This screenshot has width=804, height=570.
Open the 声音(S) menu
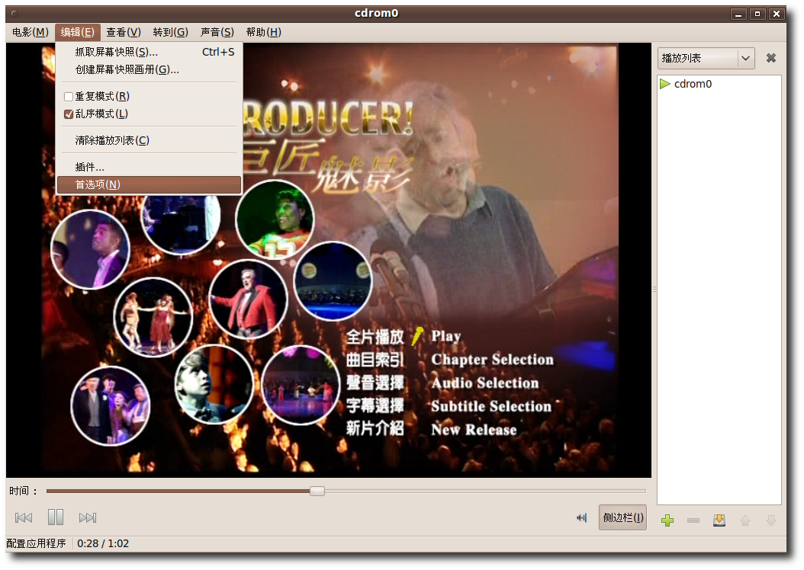pyautogui.click(x=217, y=32)
